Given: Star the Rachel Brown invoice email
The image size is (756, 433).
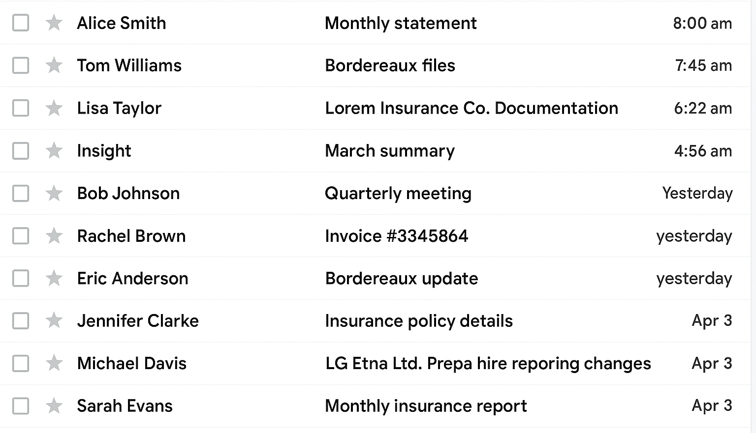Looking at the screenshot, I should [x=54, y=236].
